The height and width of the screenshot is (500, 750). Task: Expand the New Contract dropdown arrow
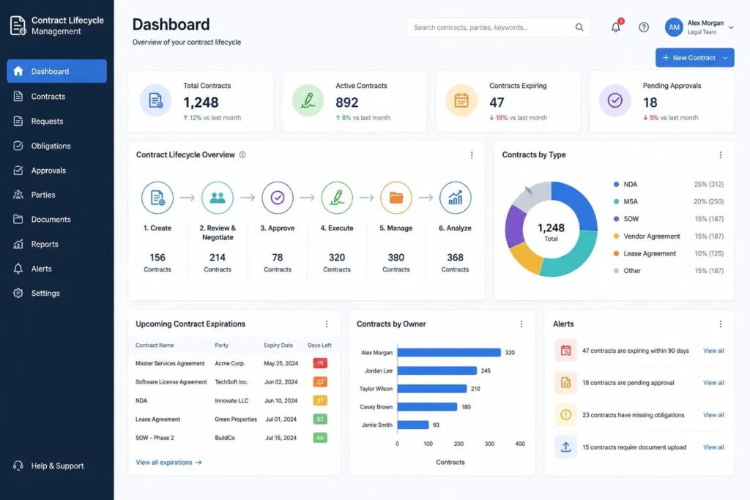tap(726, 57)
